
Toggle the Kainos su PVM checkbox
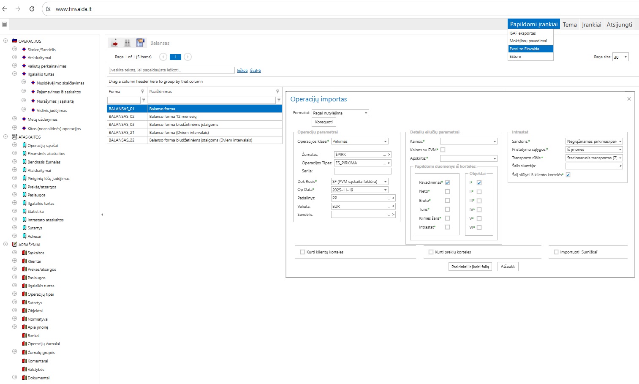(443, 150)
